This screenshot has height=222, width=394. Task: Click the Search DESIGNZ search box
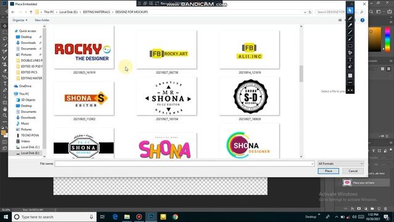(x=340, y=12)
